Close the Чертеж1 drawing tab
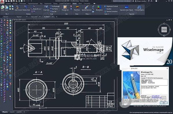 click(27, 17)
